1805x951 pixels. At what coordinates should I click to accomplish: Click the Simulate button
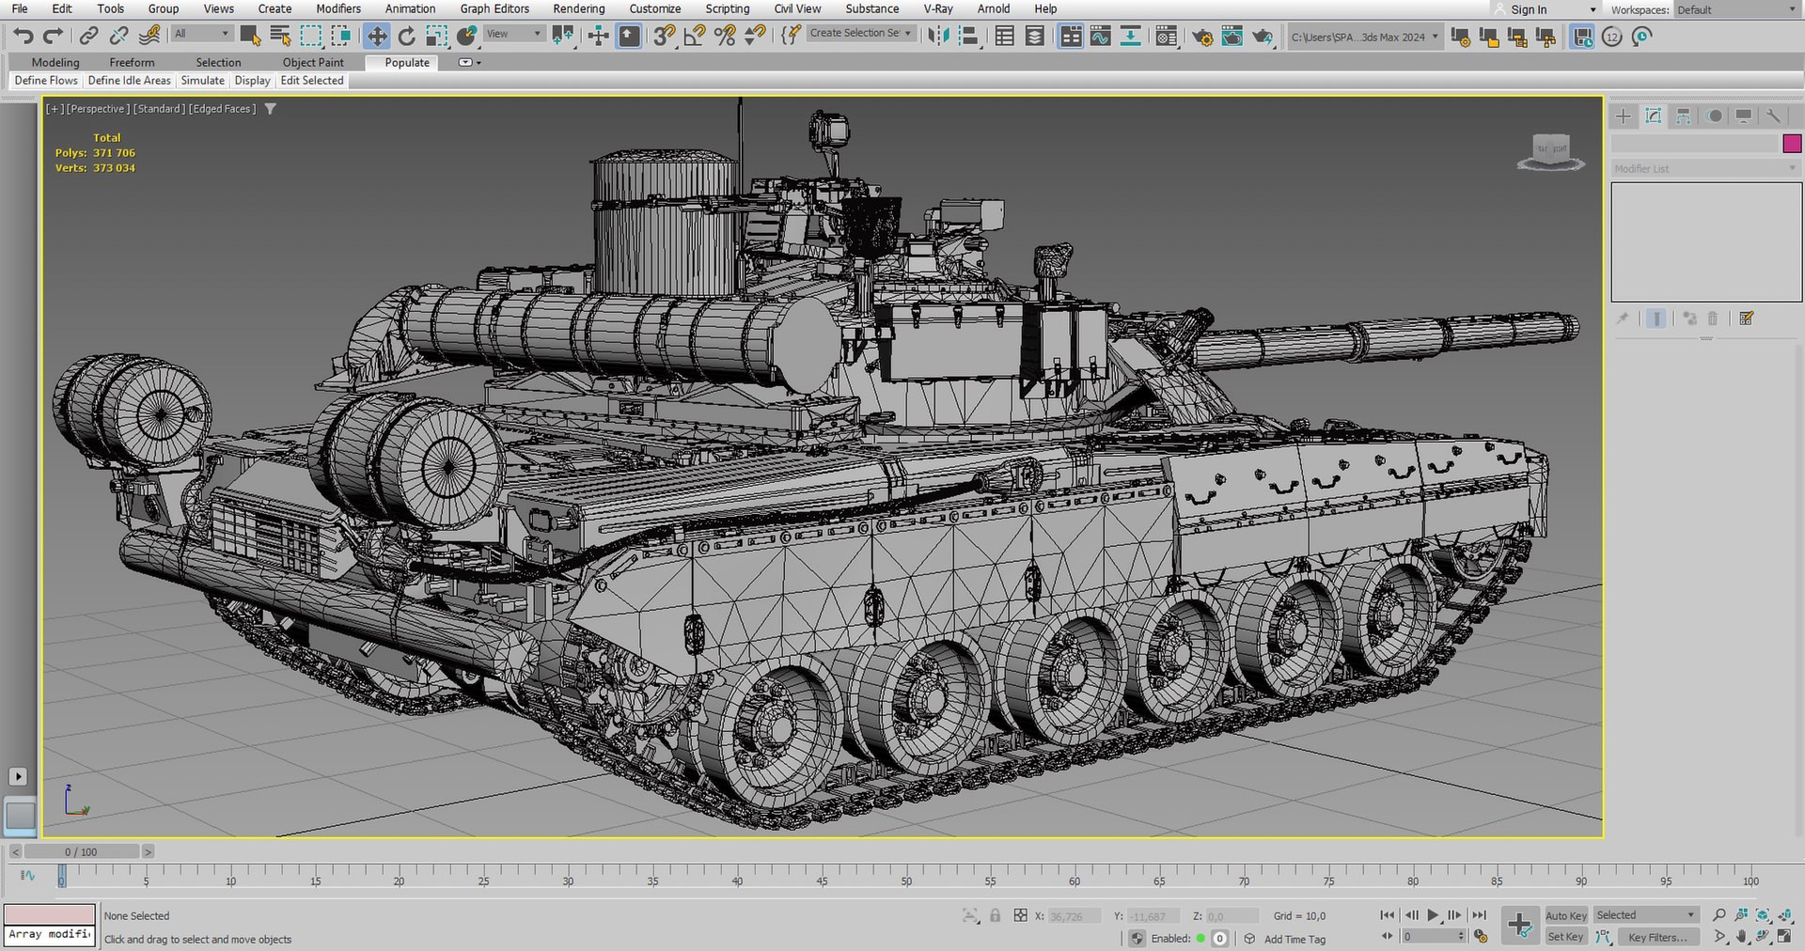[x=203, y=81]
